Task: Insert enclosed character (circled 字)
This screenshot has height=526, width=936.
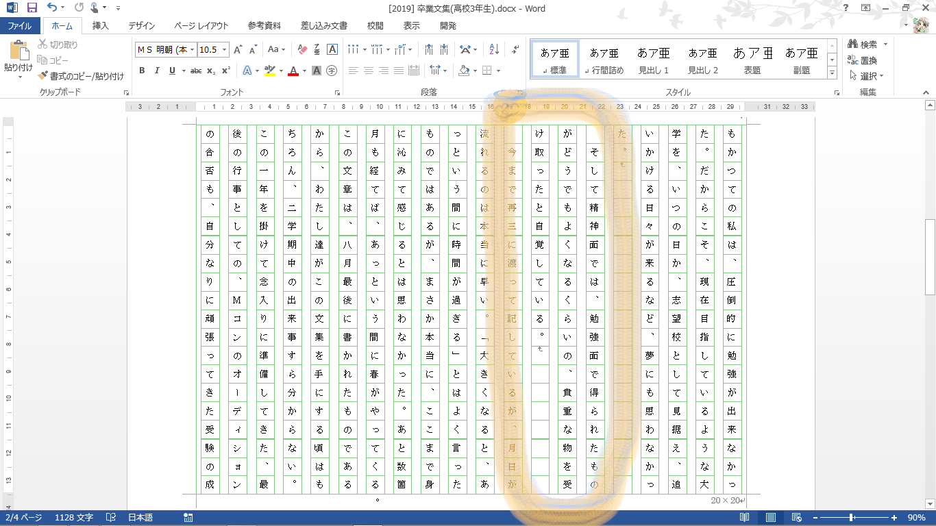Action: [332, 71]
